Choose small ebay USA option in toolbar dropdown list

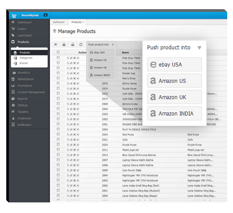(x=101, y=53)
